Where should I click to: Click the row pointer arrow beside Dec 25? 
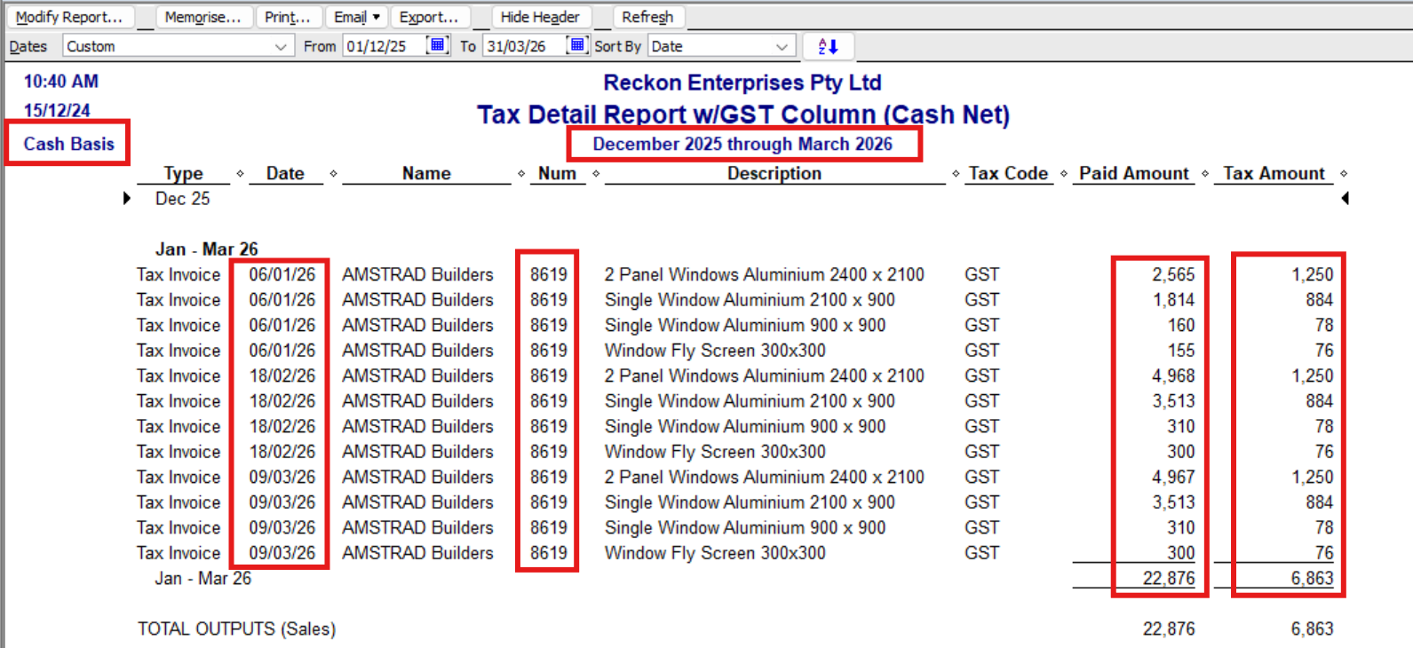coord(127,198)
